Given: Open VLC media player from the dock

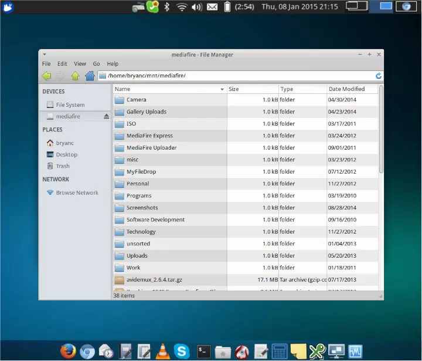Looking at the screenshot, I should click(162, 352).
